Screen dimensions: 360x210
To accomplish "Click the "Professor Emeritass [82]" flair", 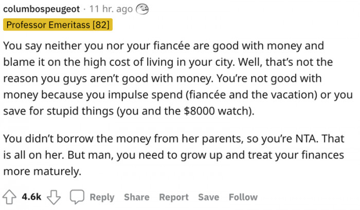I will coord(57,25).
